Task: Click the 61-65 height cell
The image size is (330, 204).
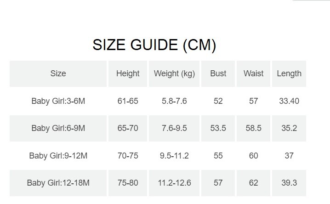Action: [128, 101]
